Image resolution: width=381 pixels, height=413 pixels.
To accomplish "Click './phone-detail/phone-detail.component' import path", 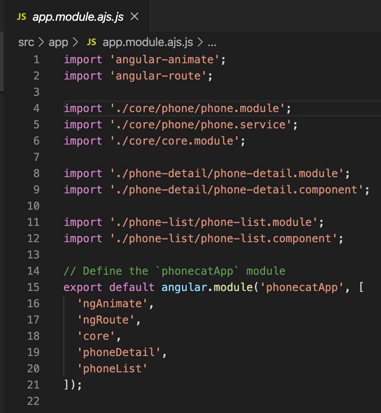I will tap(236, 190).
